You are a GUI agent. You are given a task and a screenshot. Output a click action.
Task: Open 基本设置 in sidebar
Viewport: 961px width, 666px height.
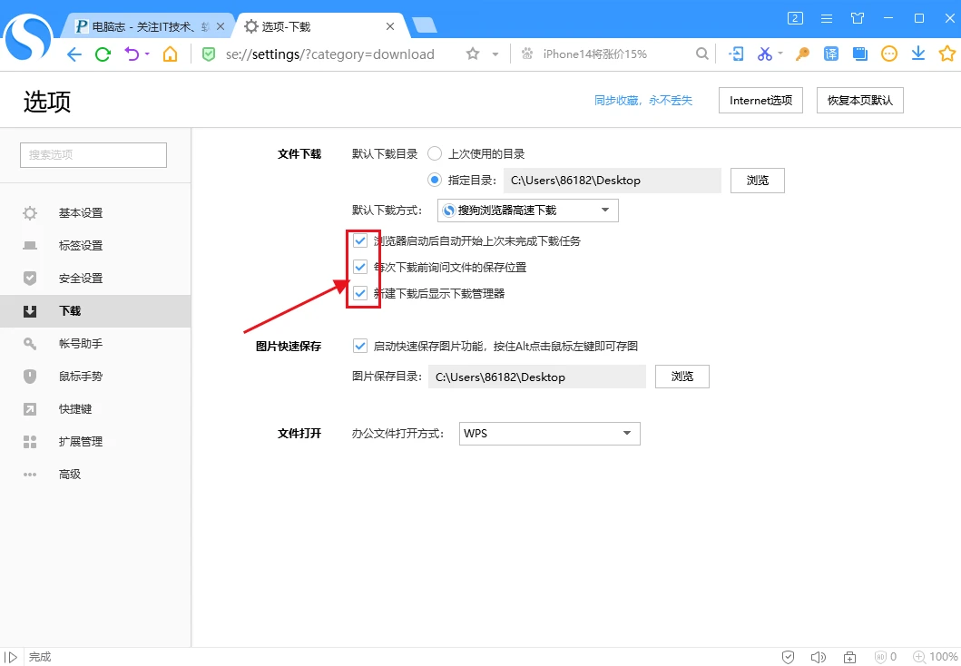click(95, 212)
